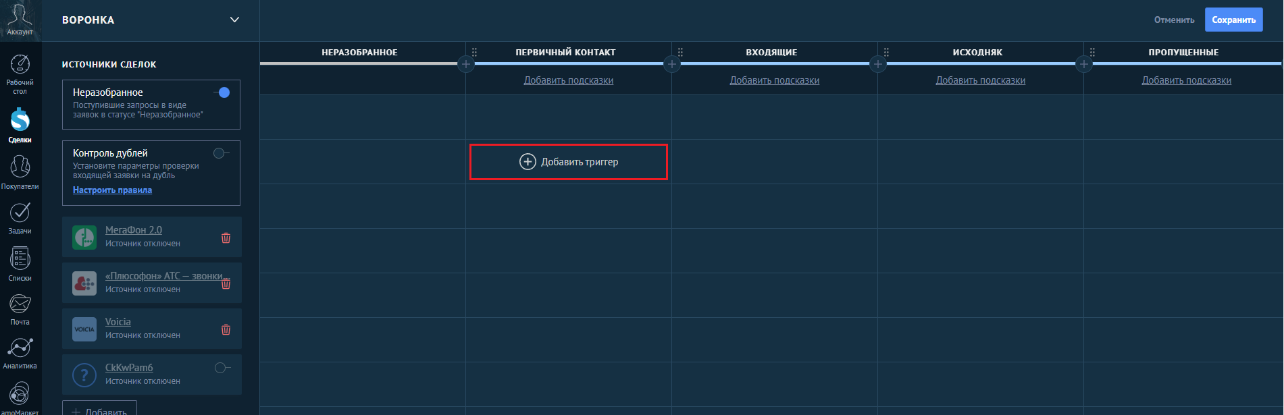1284x415 pixels.
Task: Open the Настроить правила link
Action: (112, 190)
